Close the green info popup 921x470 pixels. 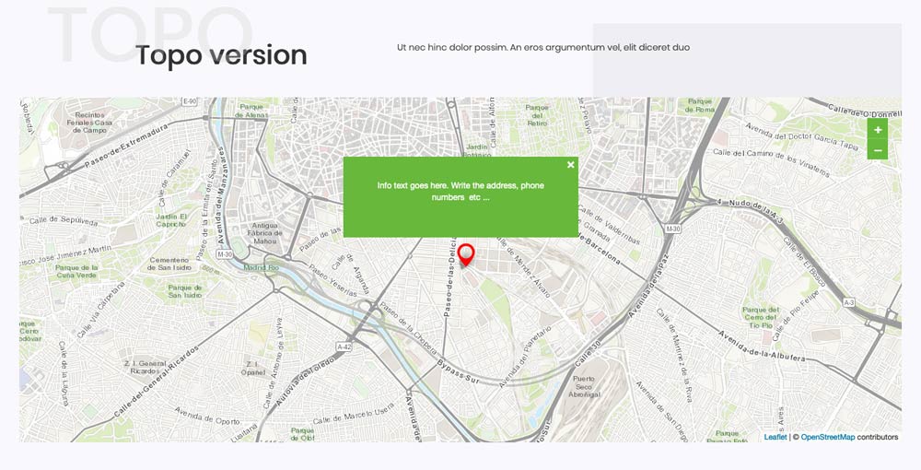[x=571, y=165]
